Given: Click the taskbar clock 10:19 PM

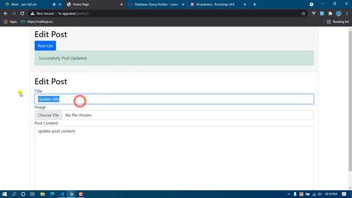Looking at the screenshot, I should (x=331, y=194).
